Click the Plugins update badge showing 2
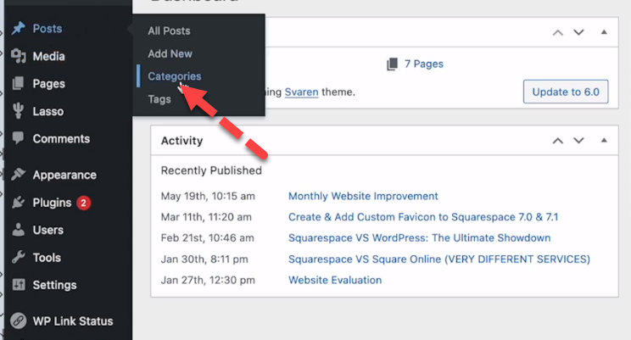Viewport: 631px width, 340px height. [x=84, y=203]
